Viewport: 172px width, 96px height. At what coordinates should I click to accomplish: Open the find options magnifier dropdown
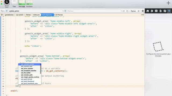click(2, 11)
